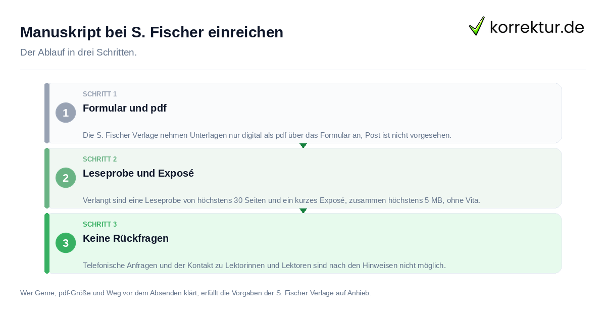Screen dimensions: 606x318
Task: Click the heading Leseprobe und Exposé
Action: pos(138,173)
